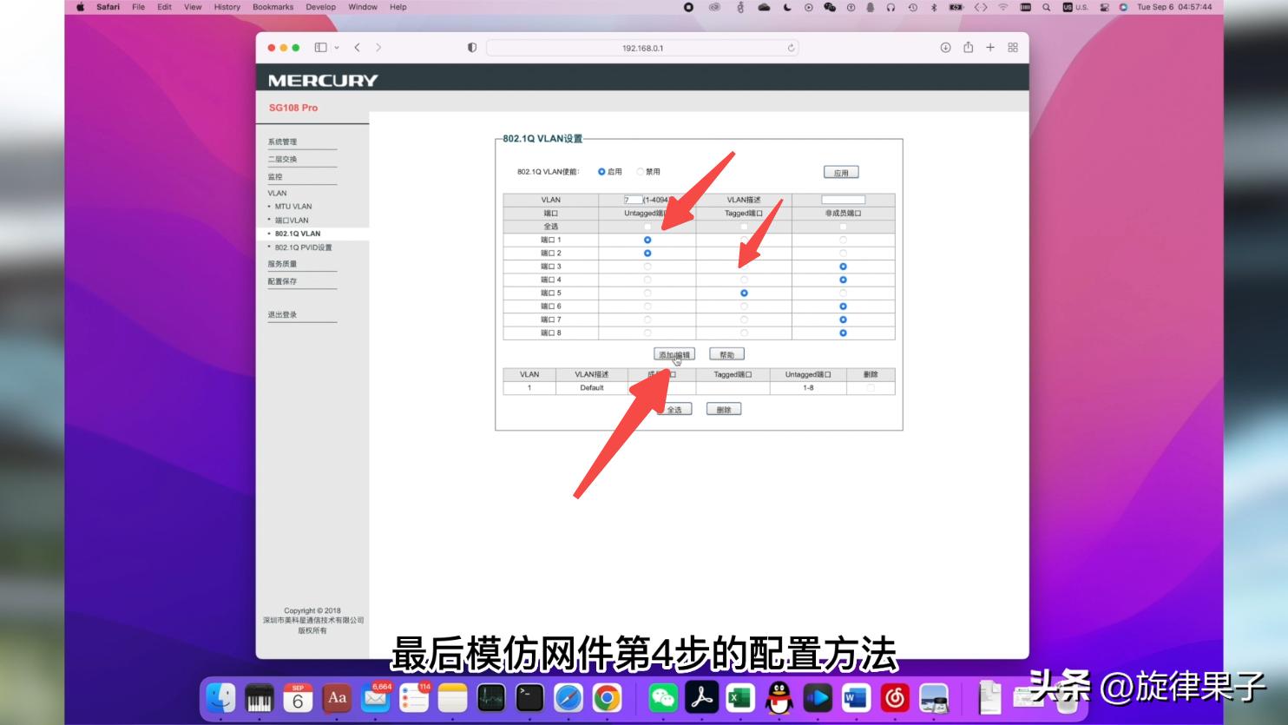Open the Wi-Fi menu in the menu bar
The height and width of the screenshot is (725, 1288).
tap(1005, 7)
